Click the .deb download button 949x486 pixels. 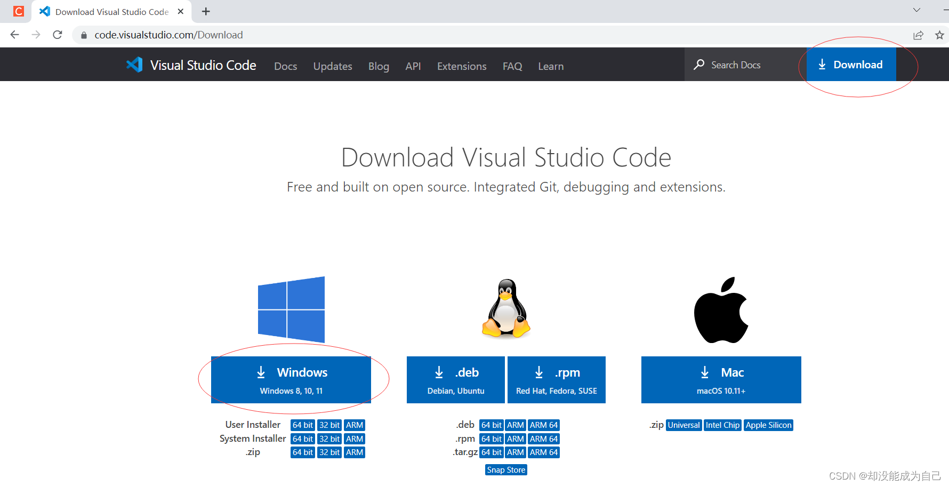coord(456,380)
